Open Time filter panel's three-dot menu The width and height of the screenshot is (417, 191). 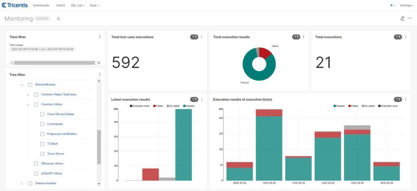100,37
